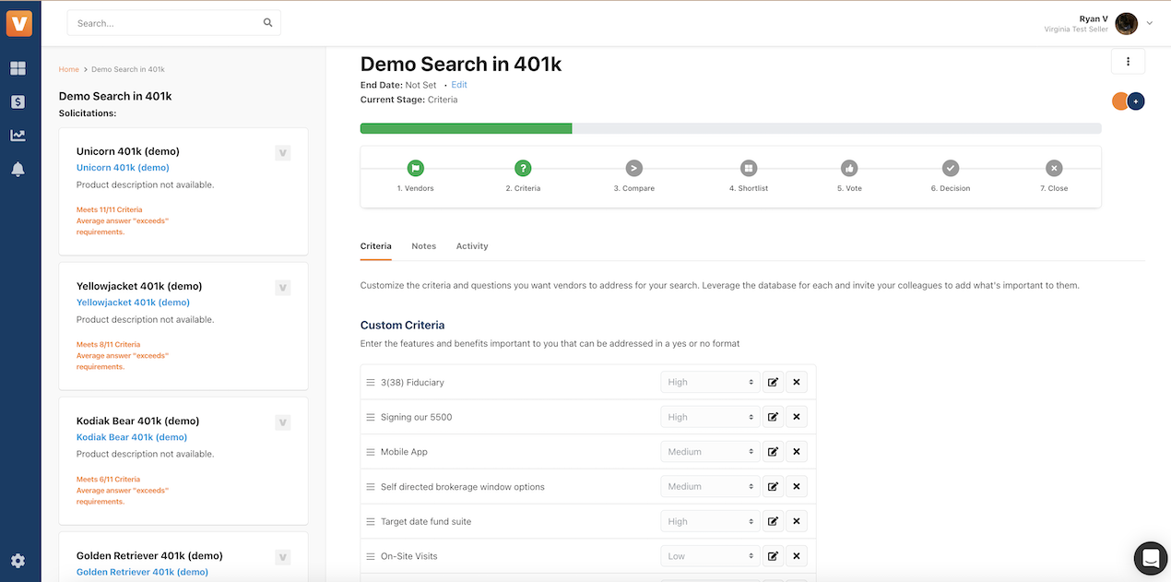
Task: Open the chat widget icon
Action: click(x=1150, y=558)
